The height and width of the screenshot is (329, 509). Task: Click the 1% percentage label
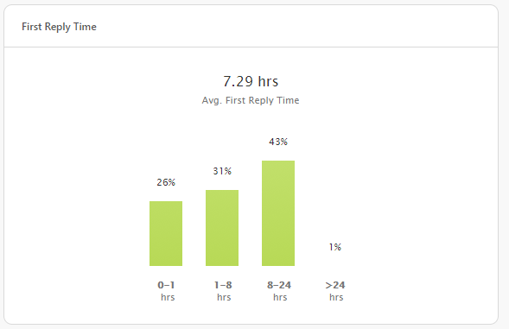coord(335,247)
